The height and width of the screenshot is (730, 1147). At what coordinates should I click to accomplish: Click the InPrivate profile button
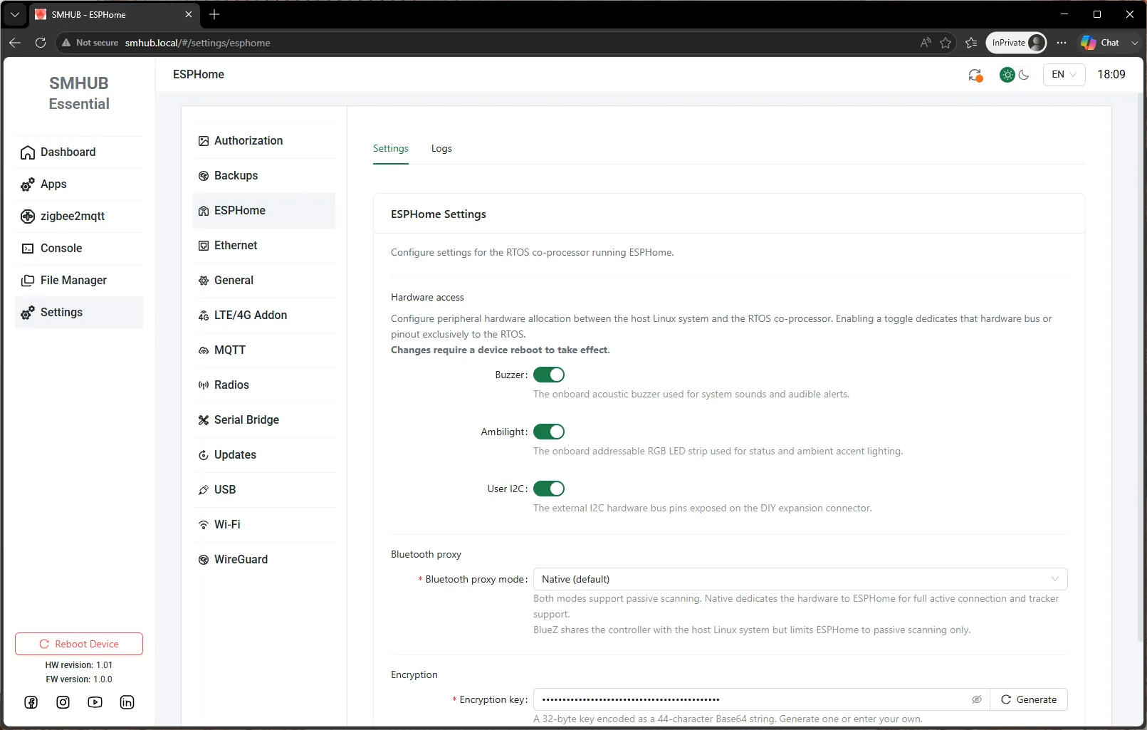[1016, 43]
